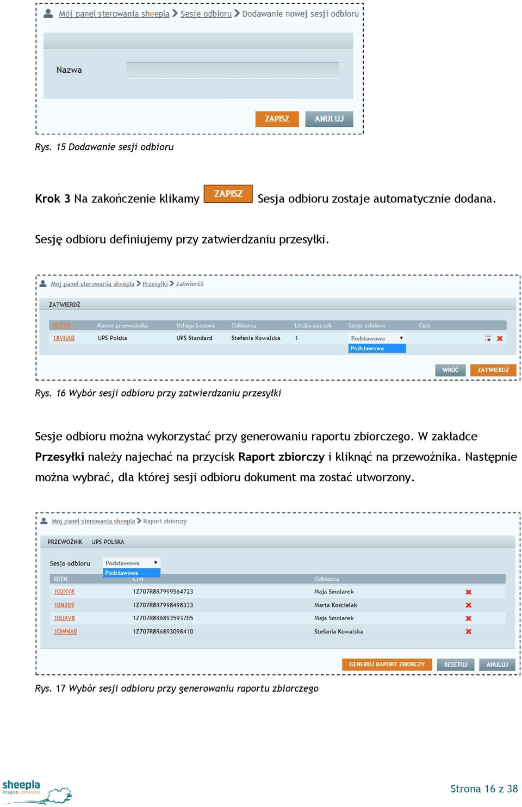Screen dimensions: 522x807
Task: Click user icon in Raport zbiorczy breadcrumb
Action: 44,520
